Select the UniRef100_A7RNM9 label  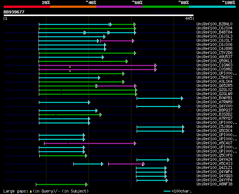(214, 102)
